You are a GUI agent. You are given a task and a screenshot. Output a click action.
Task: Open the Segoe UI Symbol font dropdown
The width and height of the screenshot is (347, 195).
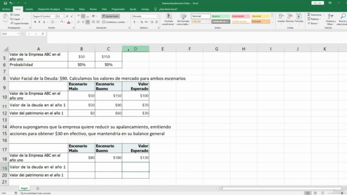[55, 16]
